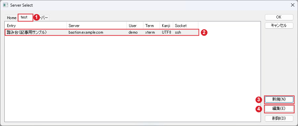Delete the entry using 削除(D)
Image resolution: width=298 pixels, height=126 pixels.
(279, 118)
